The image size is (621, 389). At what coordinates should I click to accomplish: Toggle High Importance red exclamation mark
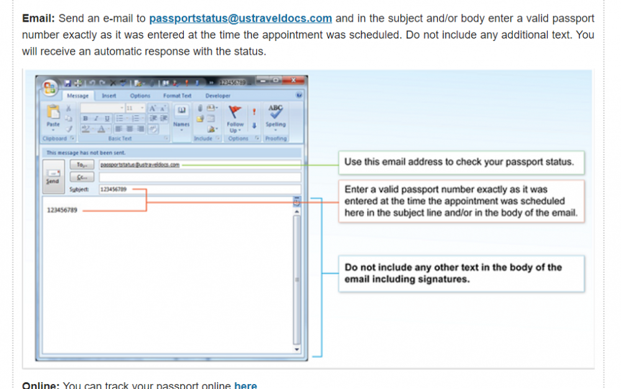click(x=254, y=112)
